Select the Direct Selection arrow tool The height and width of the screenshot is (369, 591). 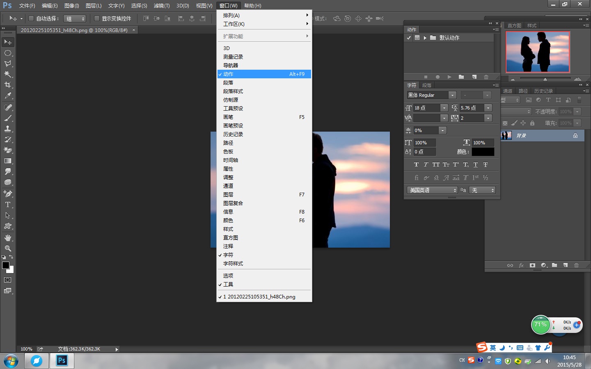coord(7,215)
